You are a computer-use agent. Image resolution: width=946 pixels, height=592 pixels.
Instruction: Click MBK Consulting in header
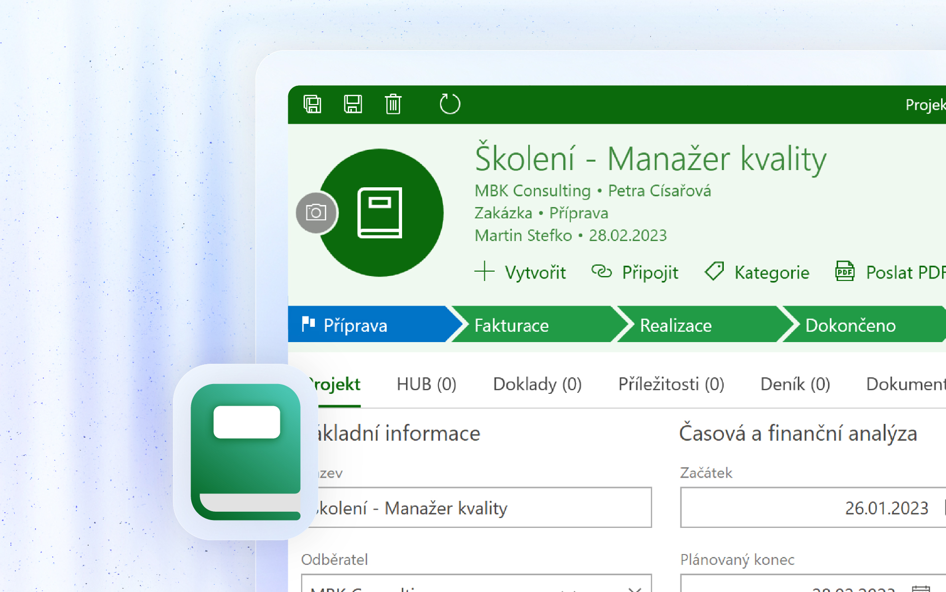point(532,191)
